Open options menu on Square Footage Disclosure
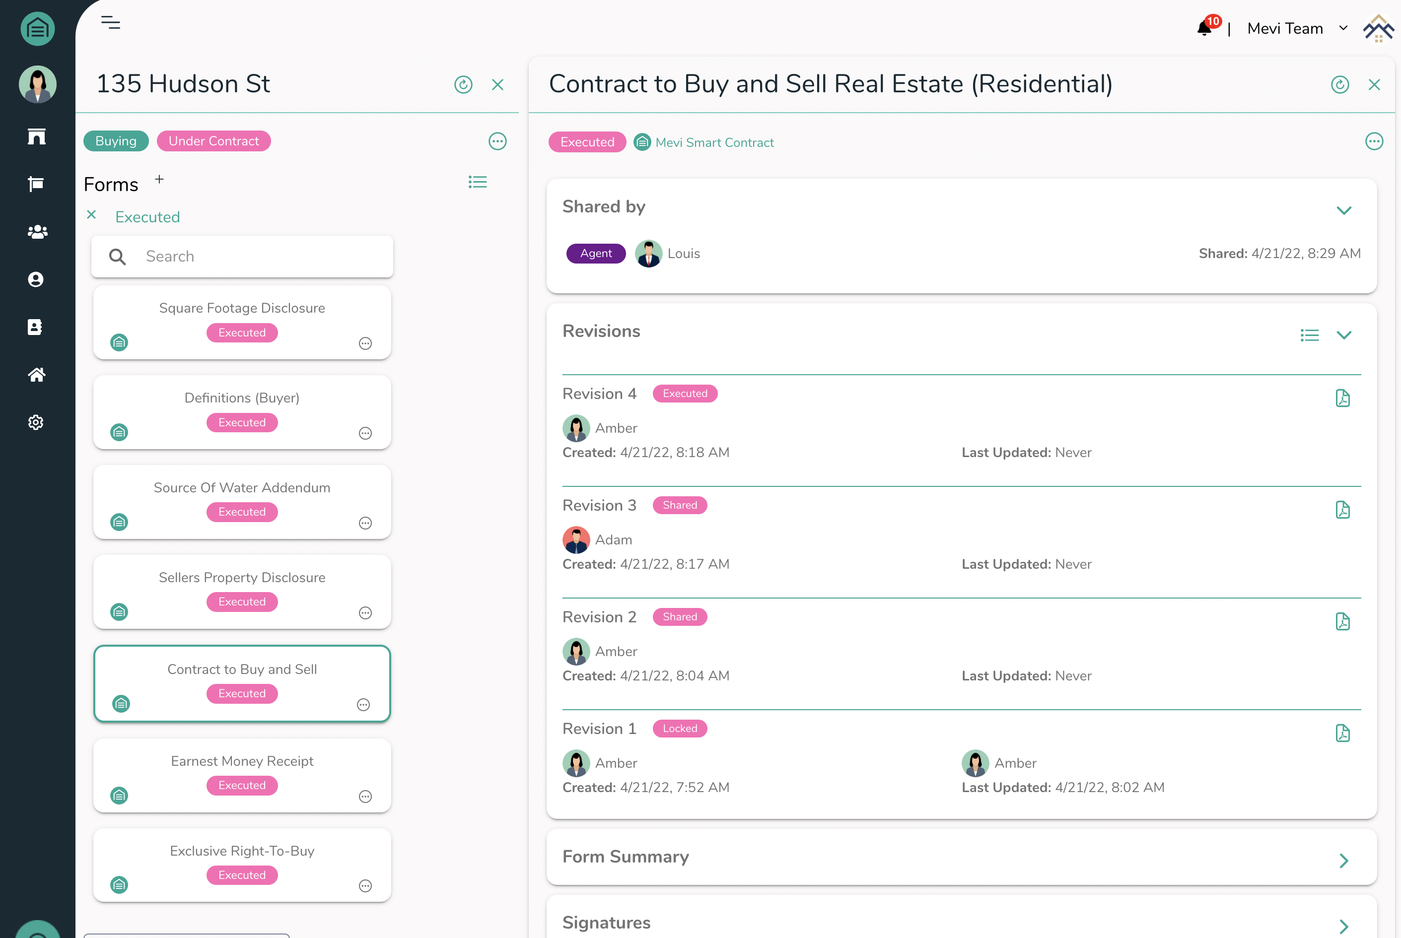 (365, 343)
